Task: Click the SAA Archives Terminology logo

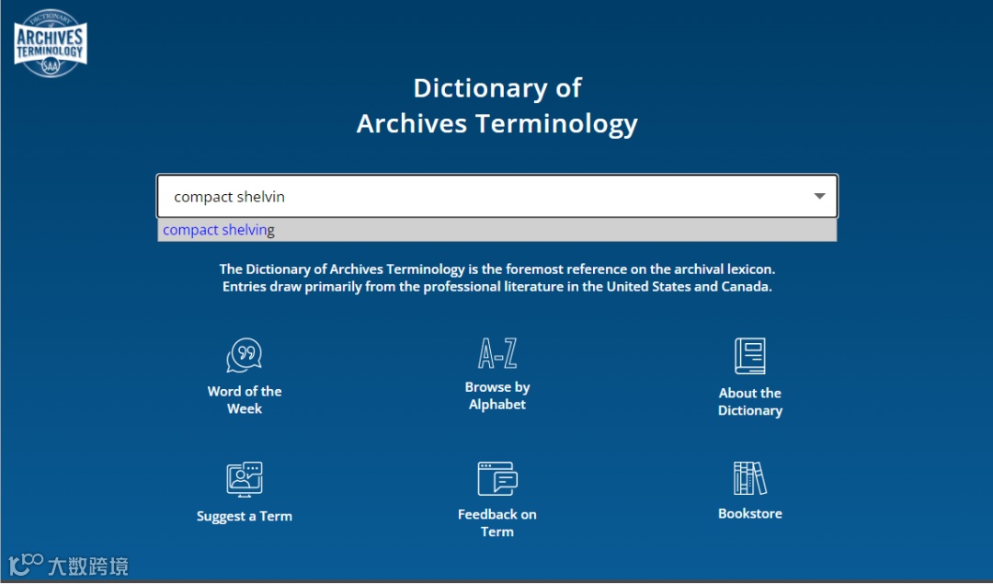Action: tap(50, 43)
